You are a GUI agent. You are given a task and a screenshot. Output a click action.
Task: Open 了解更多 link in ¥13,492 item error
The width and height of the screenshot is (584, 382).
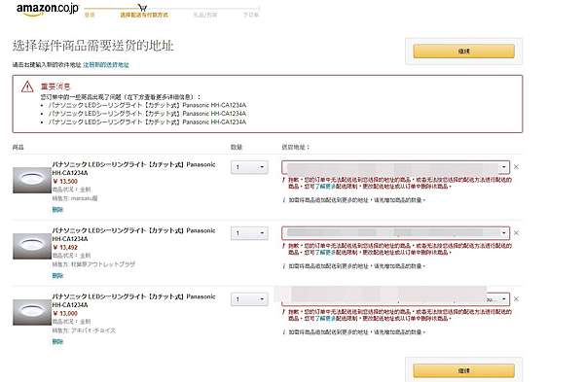tap(325, 252)
